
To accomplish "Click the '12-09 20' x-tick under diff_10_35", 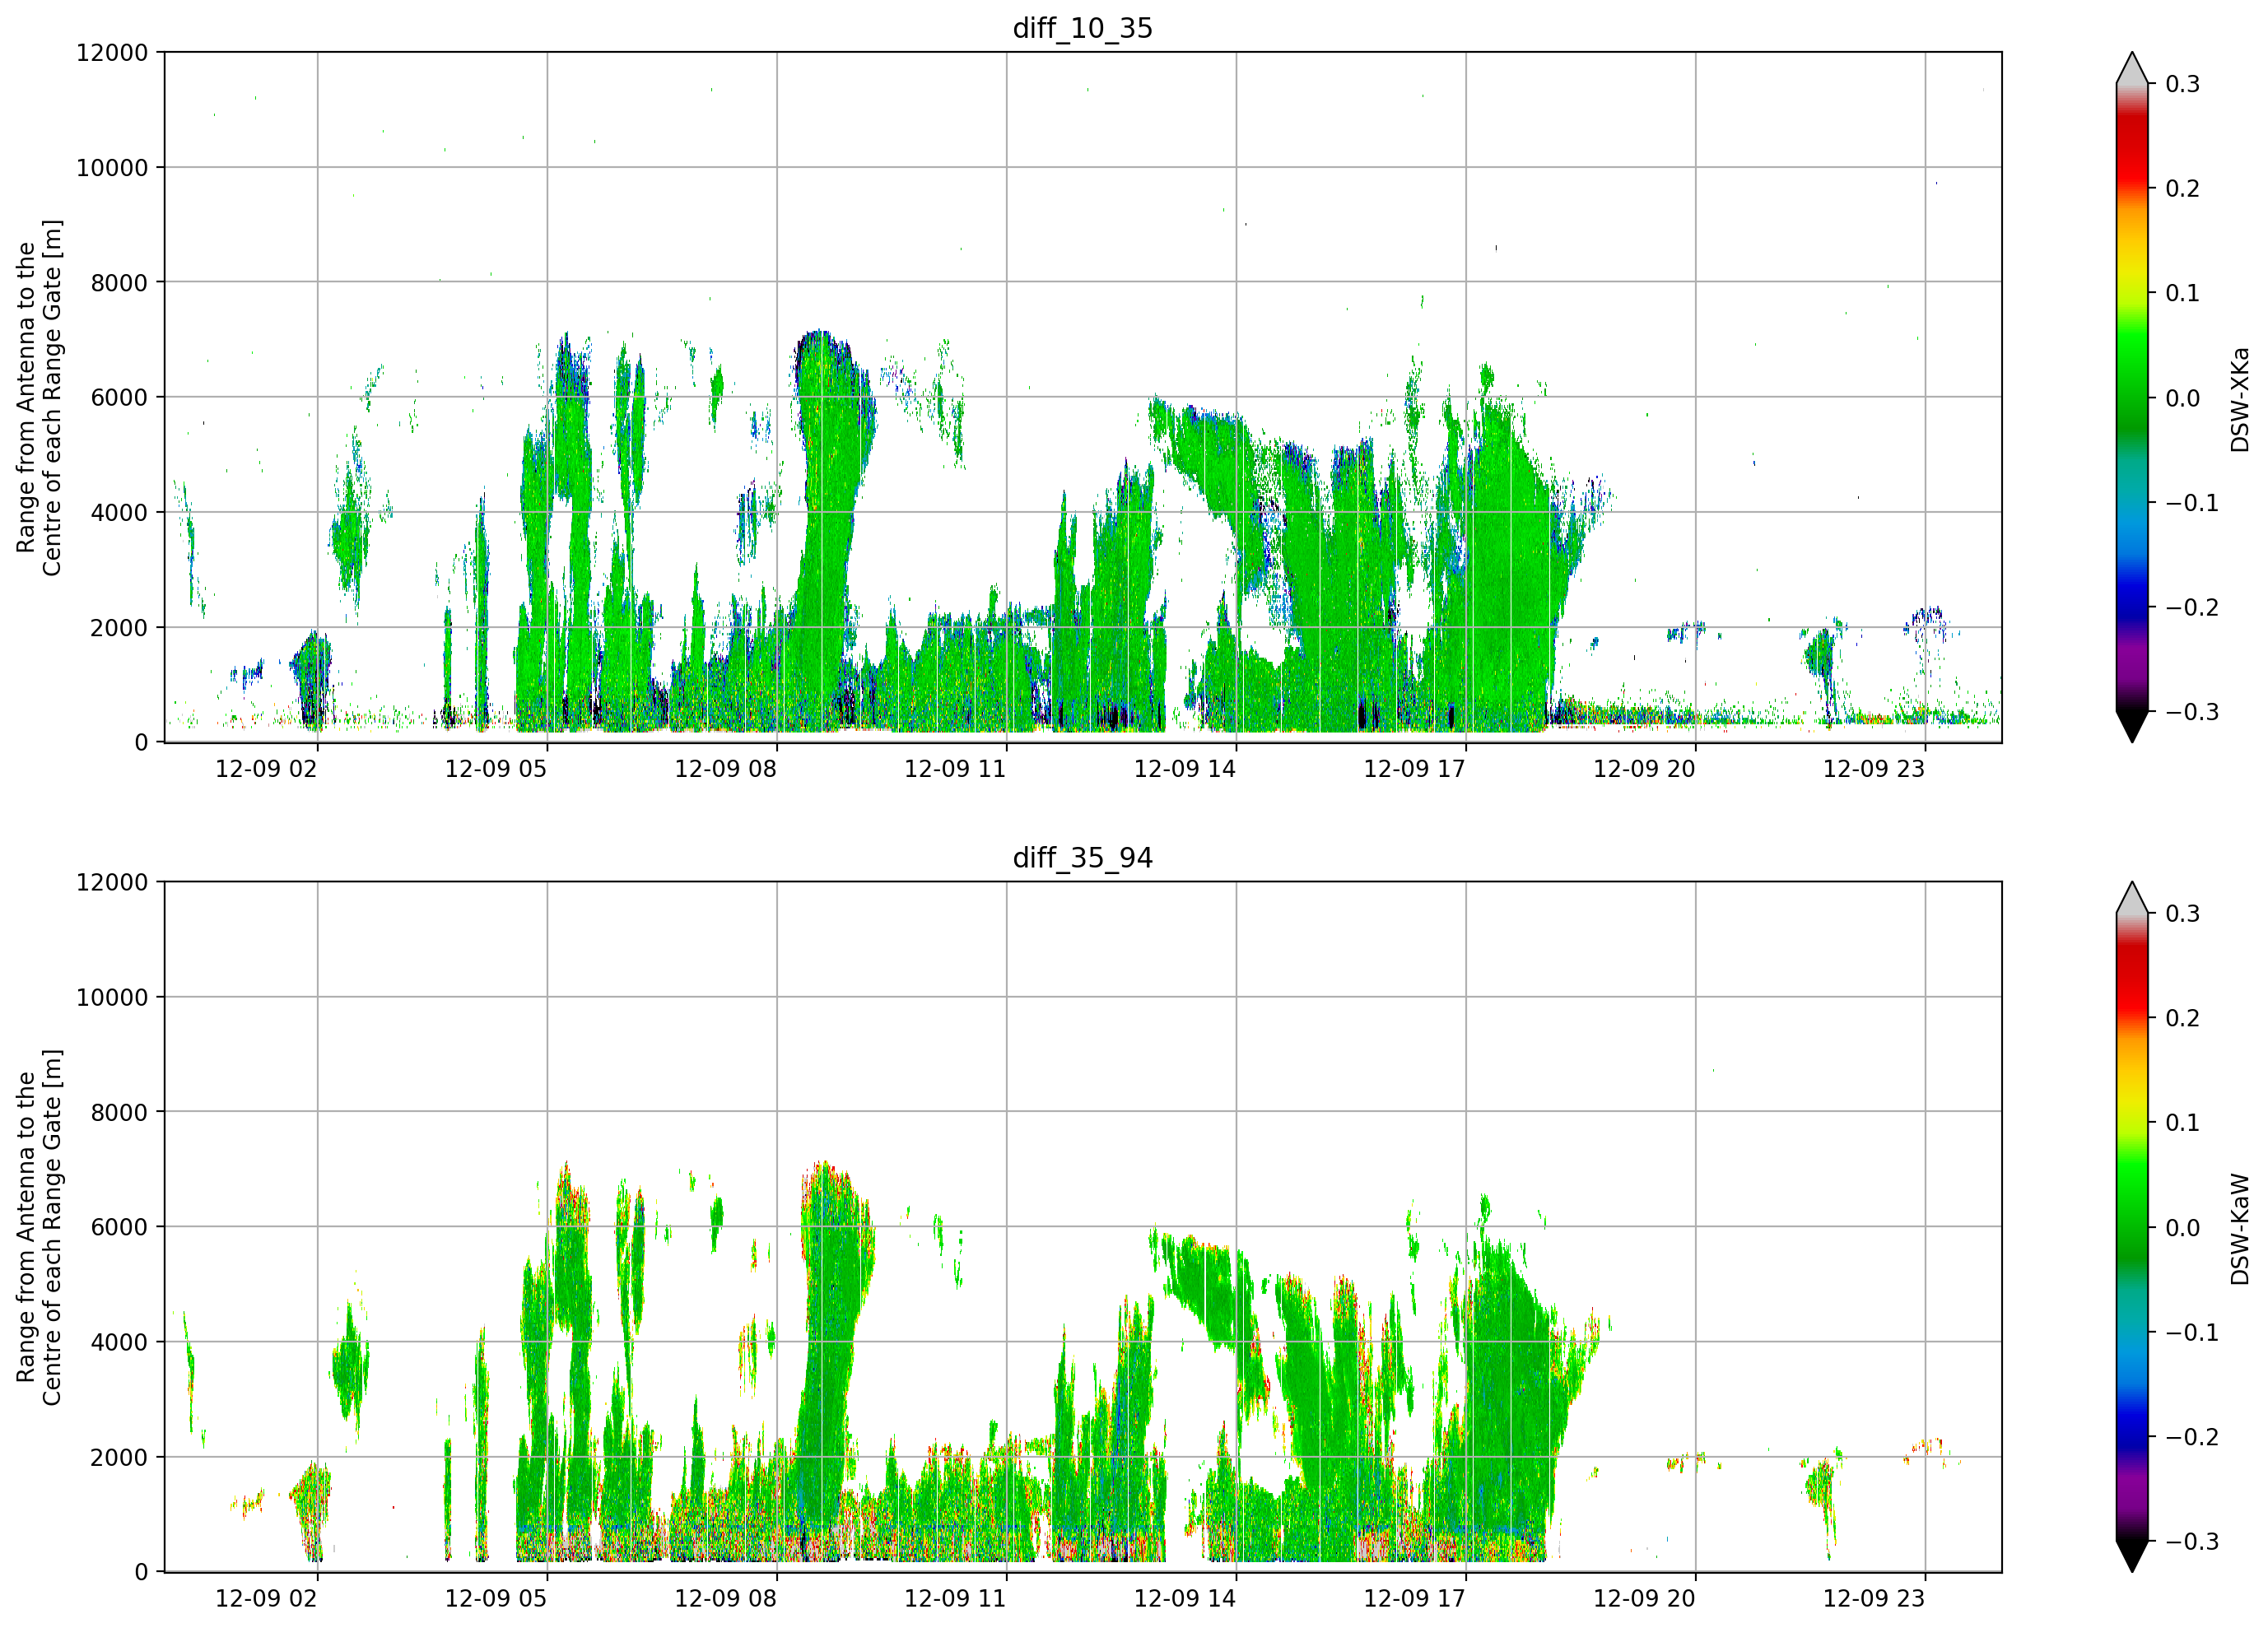I will click(x=1645, y=769).
